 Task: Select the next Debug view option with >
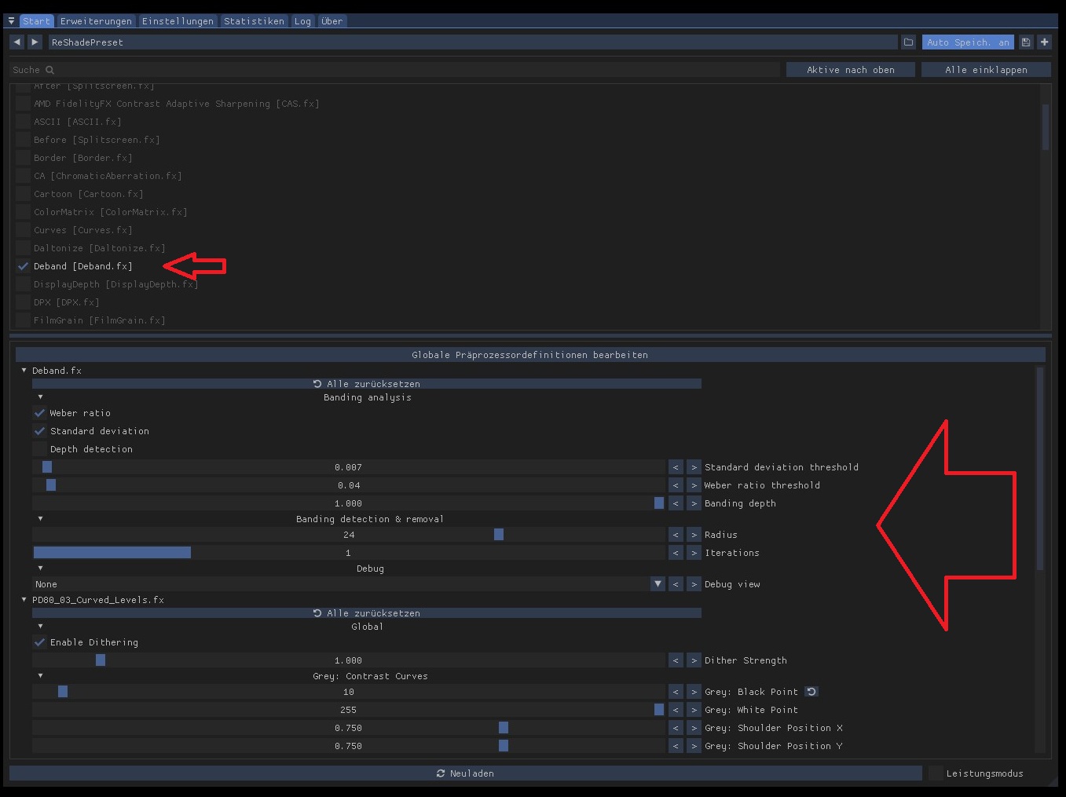tap(694, 584)
